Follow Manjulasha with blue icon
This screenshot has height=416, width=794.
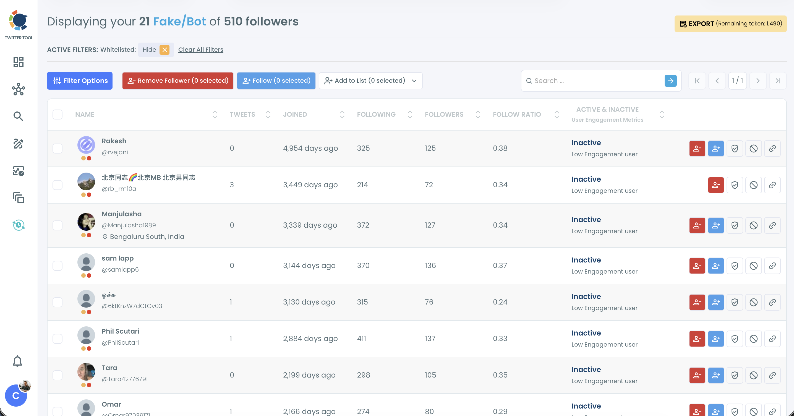coord(716,225)
